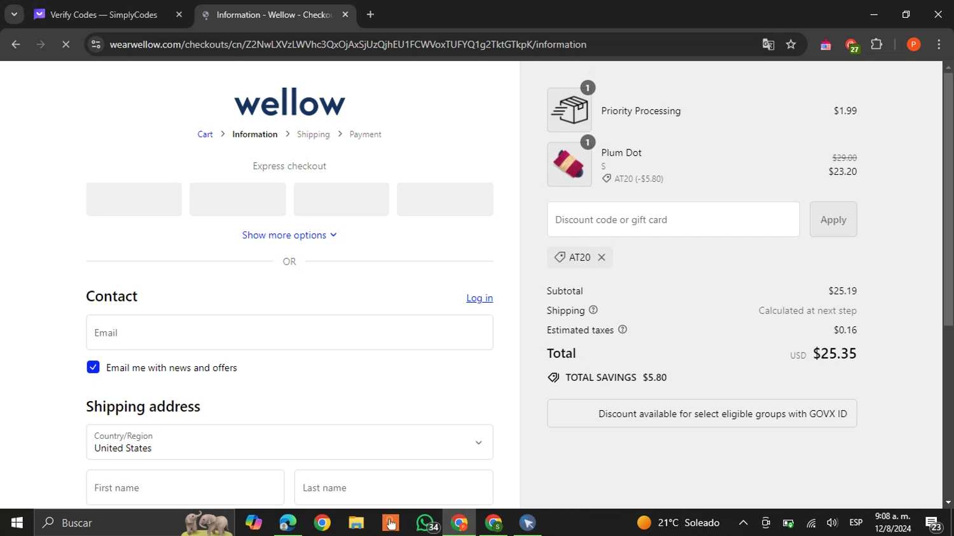This screenshot has height=536, width=954.
Task: Expand Show more options for express checkout
Action: pyautogui.click(x=289, y=235)
